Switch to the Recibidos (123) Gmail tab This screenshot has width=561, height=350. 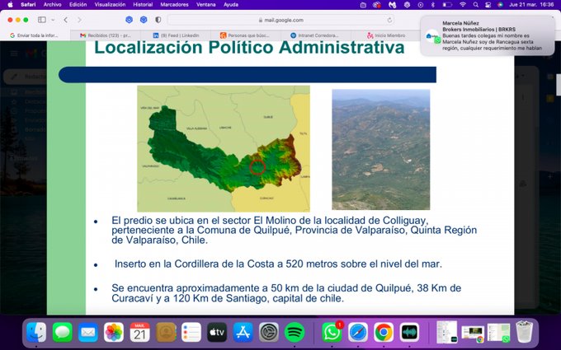106,35
